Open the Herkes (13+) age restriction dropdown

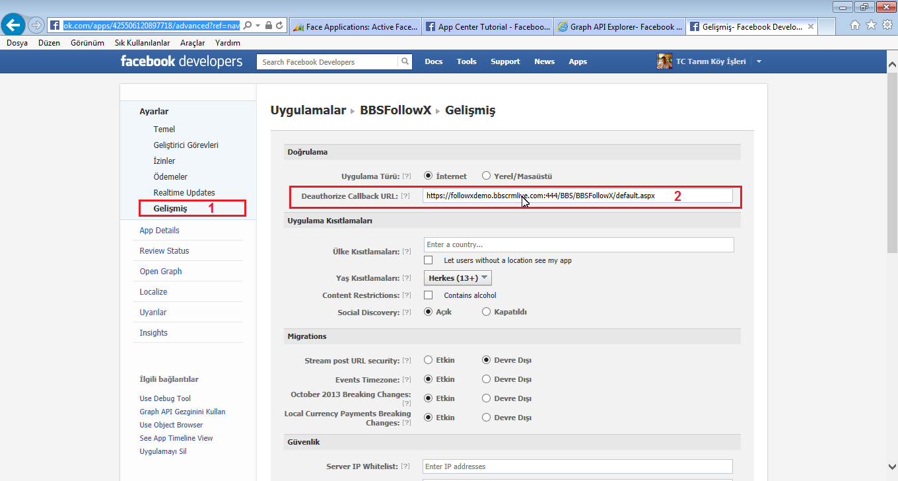[458, 278]
